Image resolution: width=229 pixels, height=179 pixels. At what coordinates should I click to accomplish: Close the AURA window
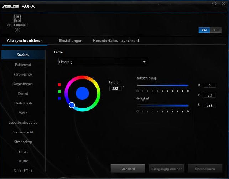(x=223, y=4)
